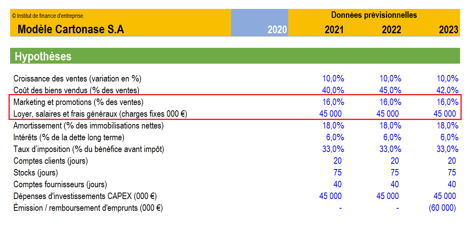
Task: Click the 2021 Marketing et promotions 16,0% cell
Action: click(333, 102)
